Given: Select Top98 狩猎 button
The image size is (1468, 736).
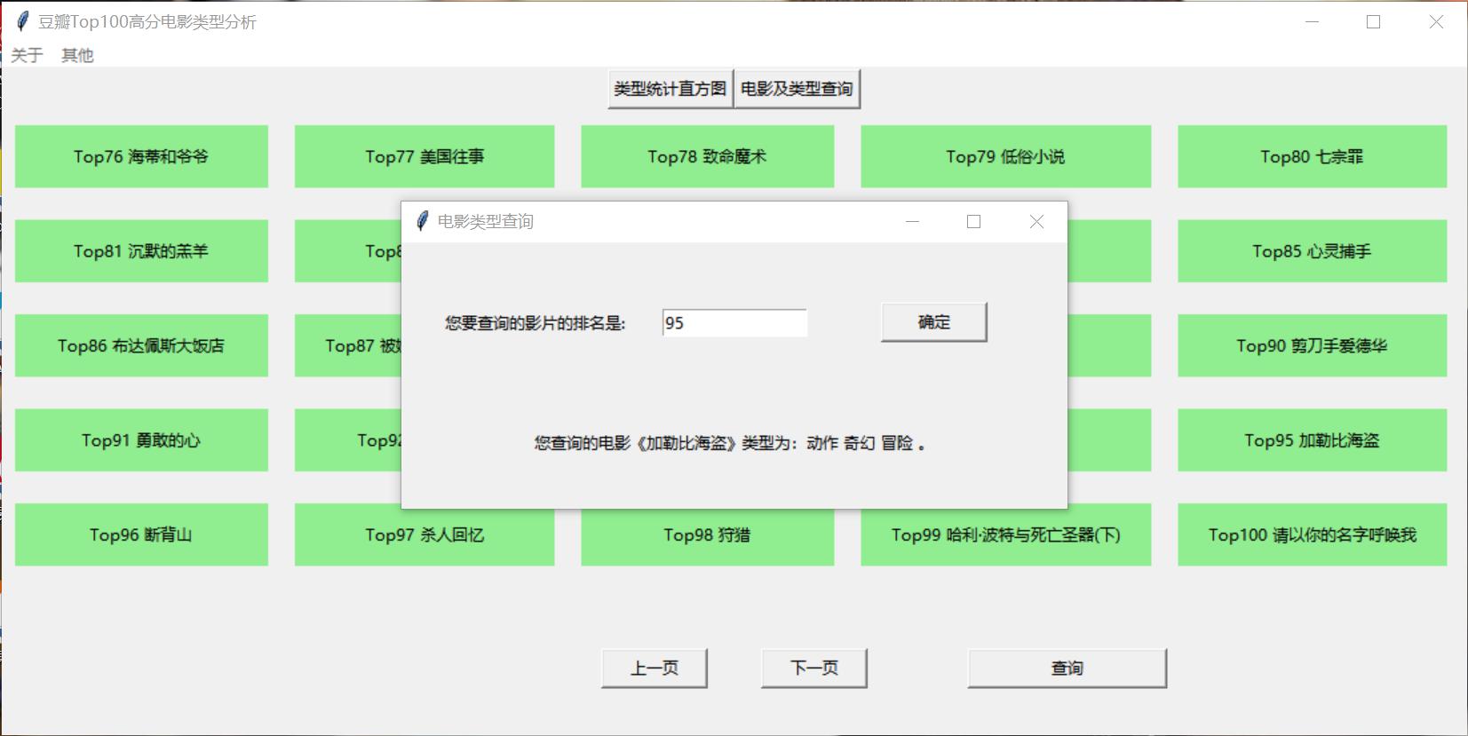Looking at the screenshot, I should click(x=707, y=536).
